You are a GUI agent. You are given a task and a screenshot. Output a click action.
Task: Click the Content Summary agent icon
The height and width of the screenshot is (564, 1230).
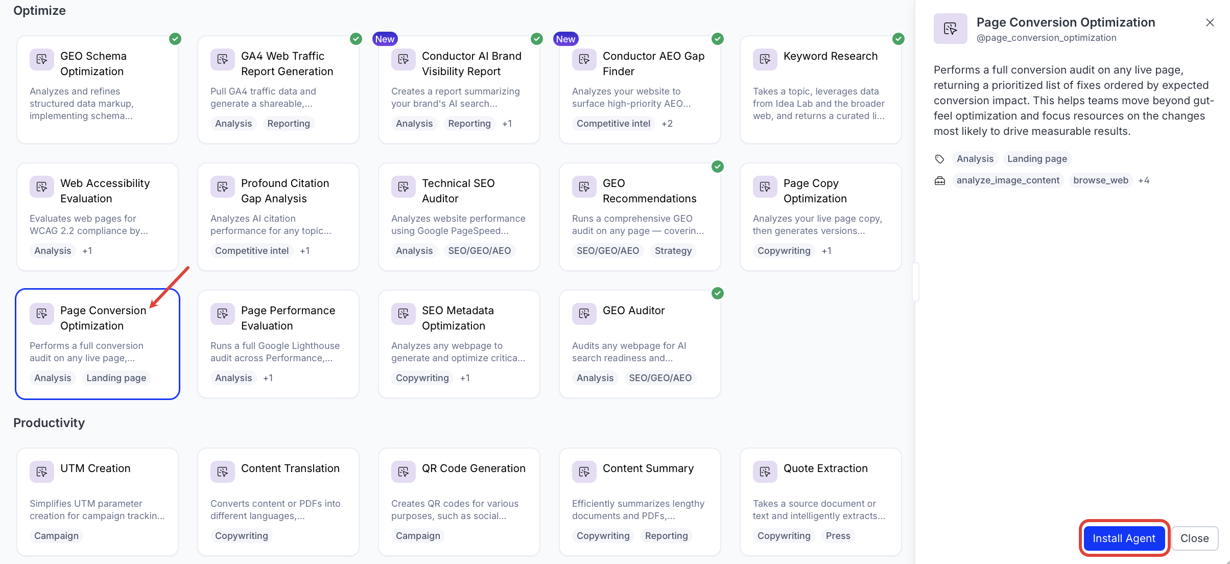pos(584,472)
